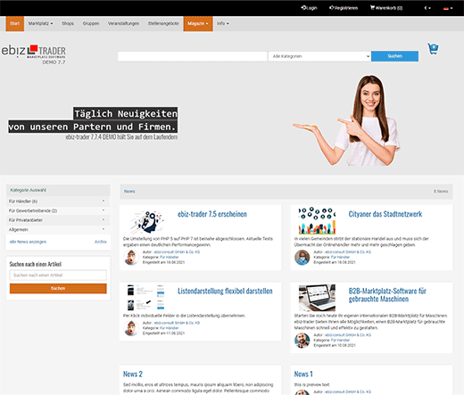Click author avatar in ebiz-trader 7.5 card
Screen dimensions: 464x395
[131, 258]
